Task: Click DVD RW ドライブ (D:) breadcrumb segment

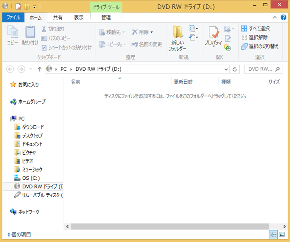Action: [98, 69]
